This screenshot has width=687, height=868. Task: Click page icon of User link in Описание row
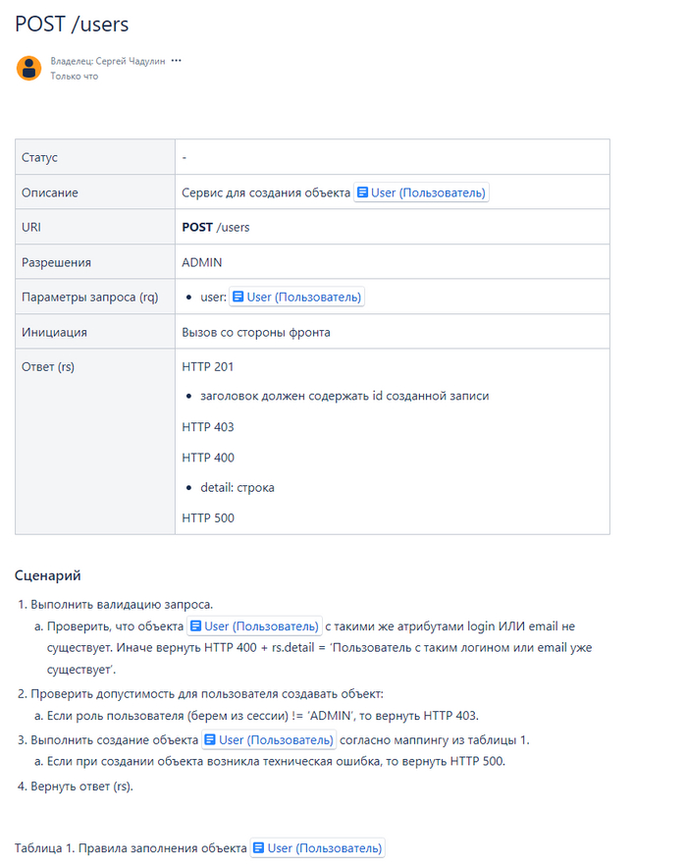point(362,192)
